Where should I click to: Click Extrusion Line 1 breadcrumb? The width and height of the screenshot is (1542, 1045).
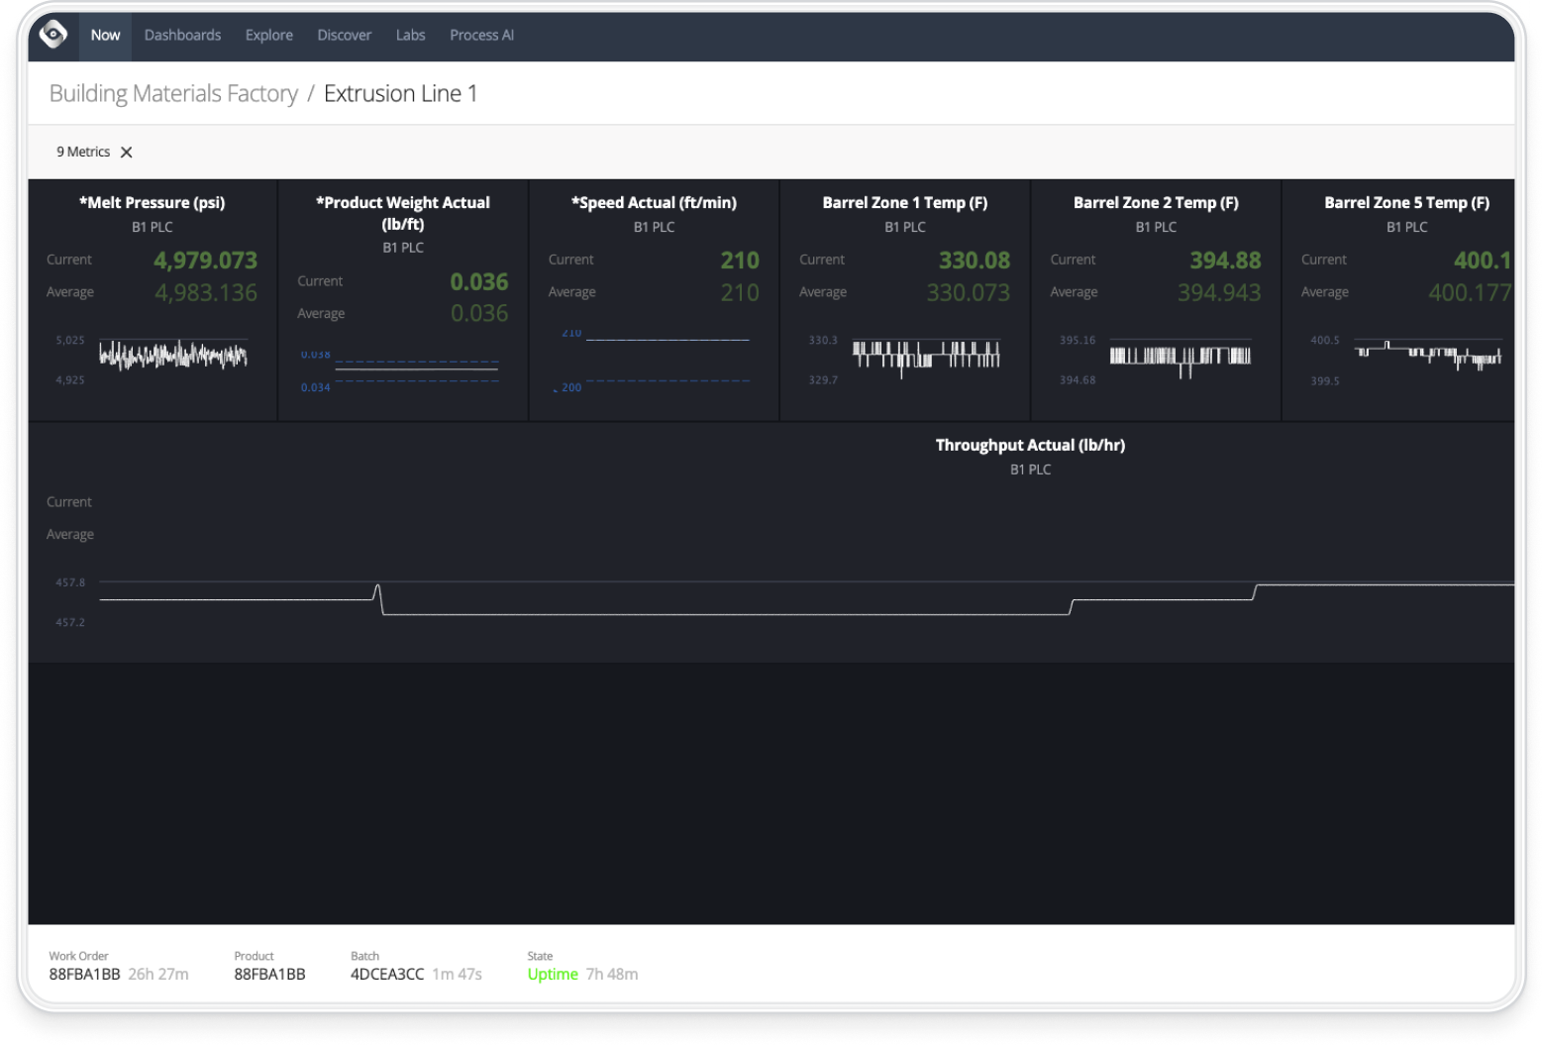(x=400, y=93)
